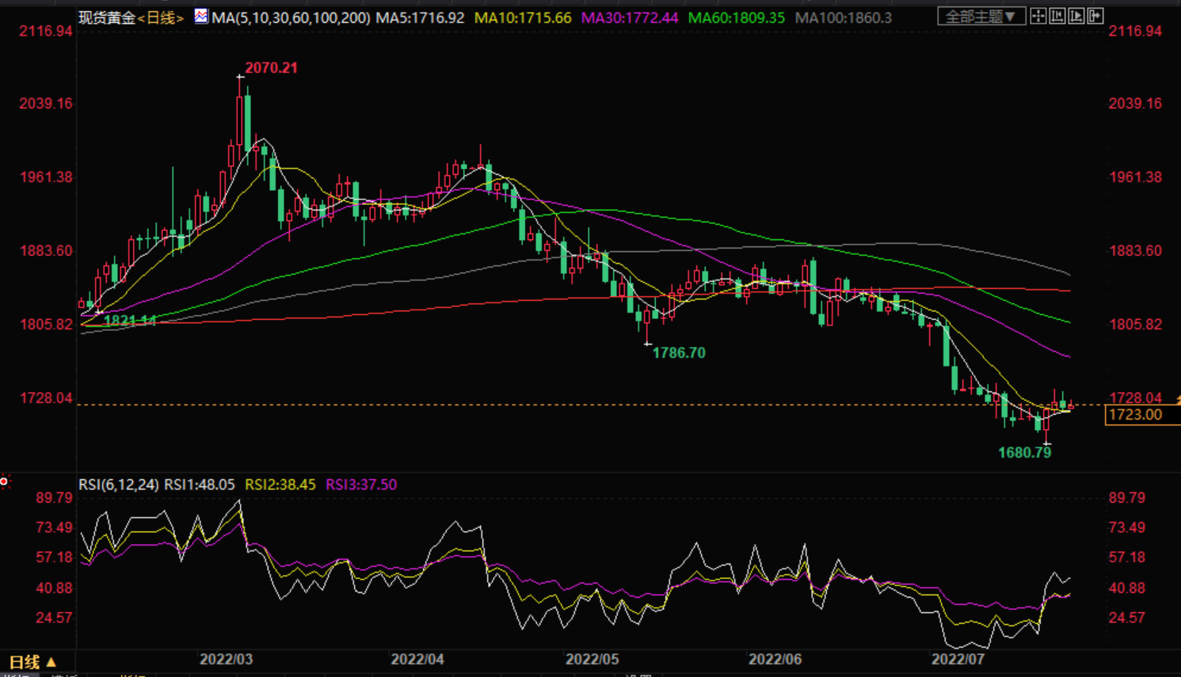This screenshot has height=677, width=1181.
Task: Click the 现货黄金 chart title
Action: point(107,17)
